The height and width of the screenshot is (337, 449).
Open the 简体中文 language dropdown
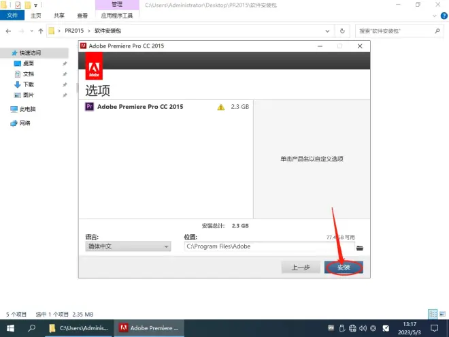point(128,247)
